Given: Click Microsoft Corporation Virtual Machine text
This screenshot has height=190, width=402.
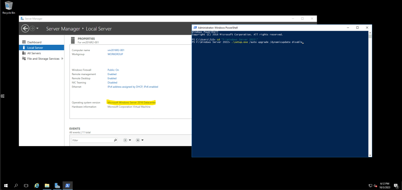Looking at the screenshot, I should (x=129, y=107).
